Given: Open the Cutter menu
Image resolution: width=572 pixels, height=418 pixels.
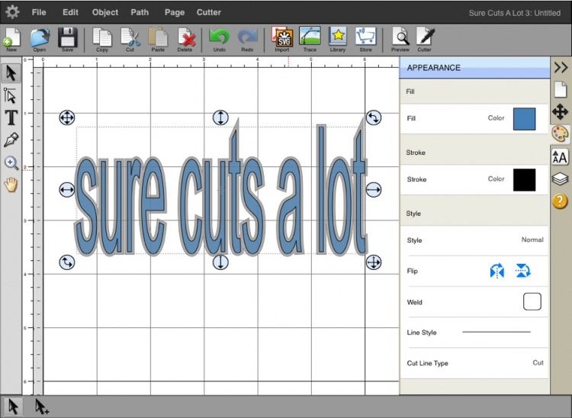Looking at the screenshot, I should click(x=209, y=12).
